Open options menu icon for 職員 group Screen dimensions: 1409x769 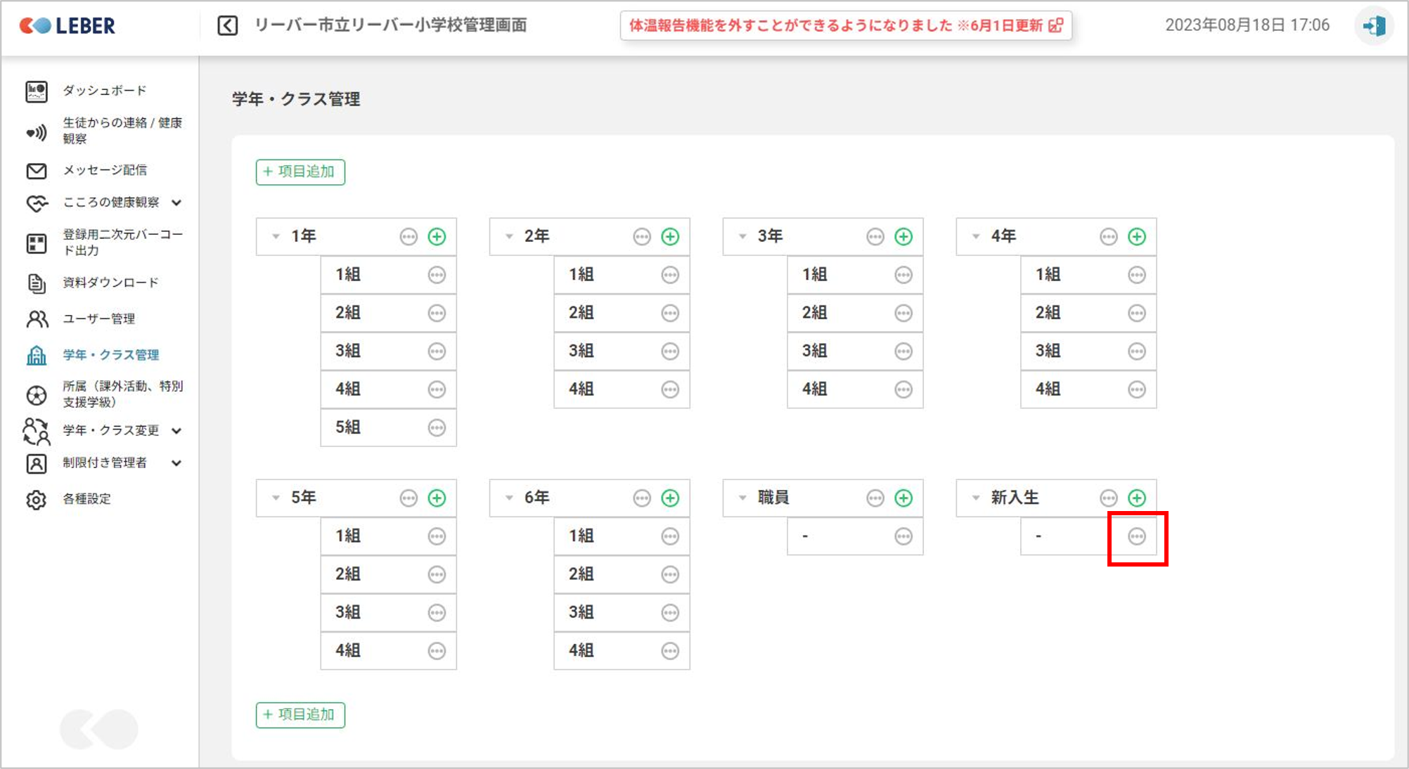coord(875,498)
